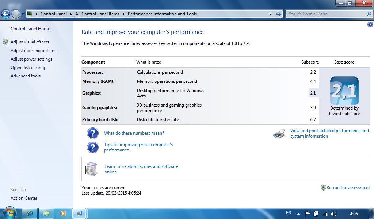The width and height of the screenshot is (374, 219).
Task: Open network signal tray icon
Action: click(325, 214)
